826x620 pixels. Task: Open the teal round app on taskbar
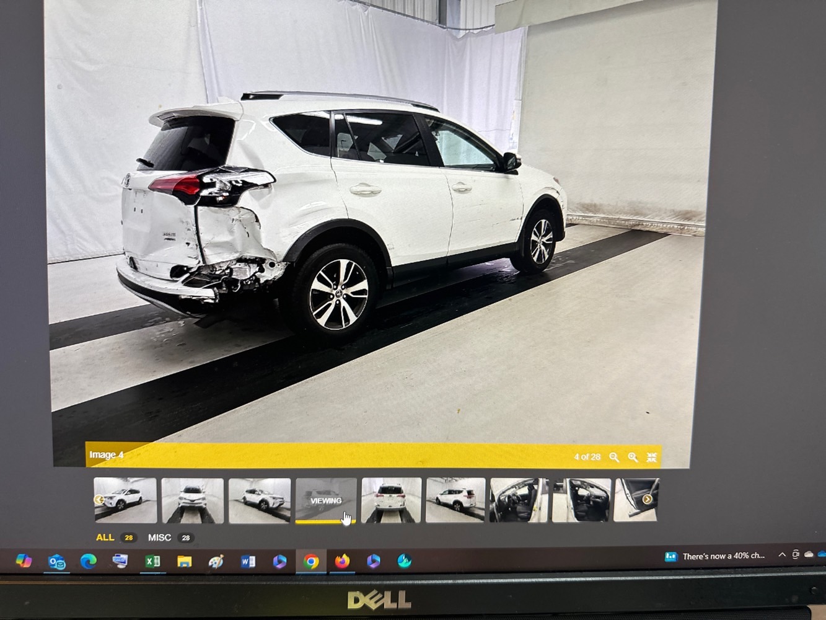(x=405, y=561)
